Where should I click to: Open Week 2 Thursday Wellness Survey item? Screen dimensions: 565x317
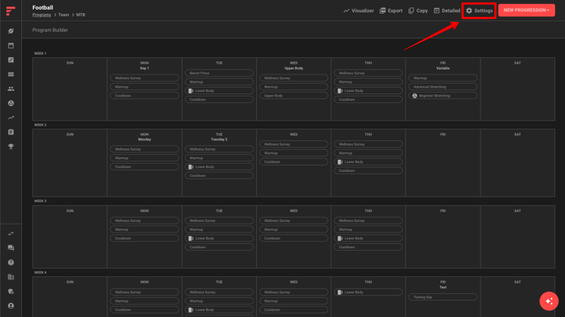click(368, 144)
